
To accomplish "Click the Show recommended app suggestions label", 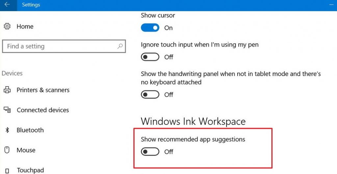I will click(193, 139).
